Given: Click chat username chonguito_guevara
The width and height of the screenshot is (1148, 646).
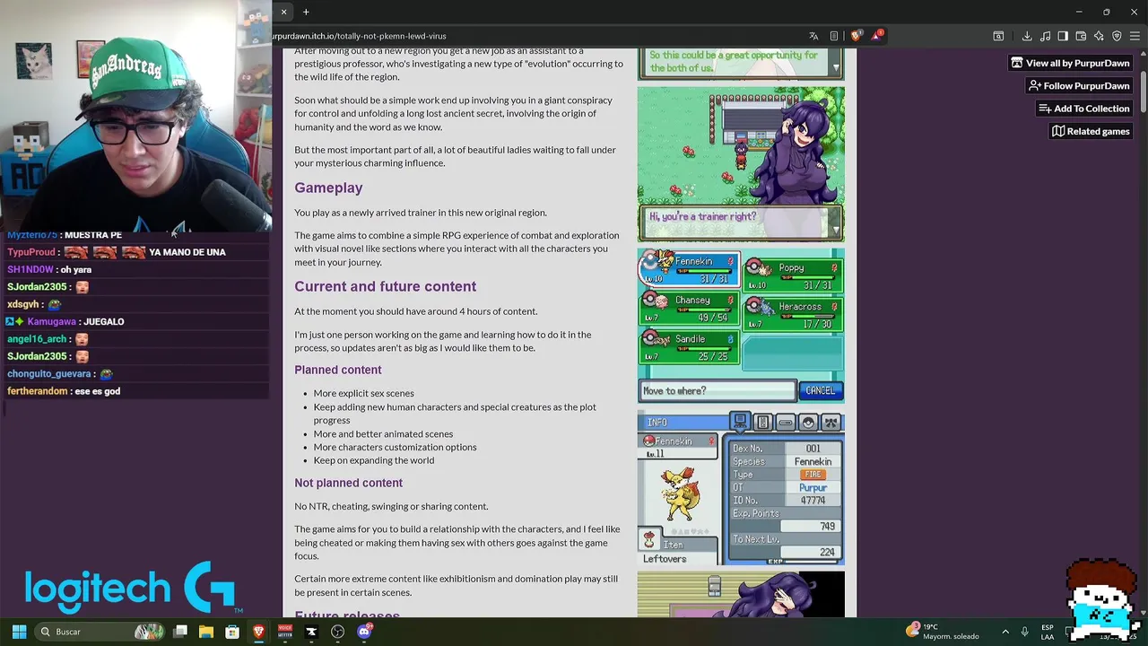Looking at the screenshot, I should (x=49, y=373).
